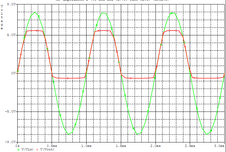The height and width of the screenshot is (152, 226).
Task: Select the V(Vout) trace name in legend
Action: coord(47,149)
